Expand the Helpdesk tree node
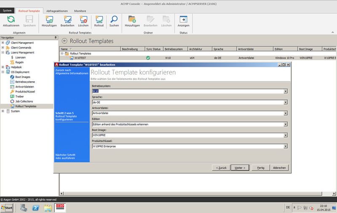The width and height of the screenshot is (337, 213). [3, 67]
